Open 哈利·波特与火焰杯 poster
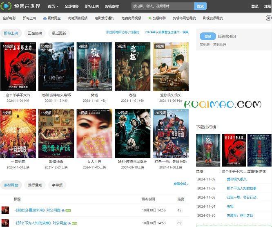This screenshot has width=272, height=227. coord(56,67)
